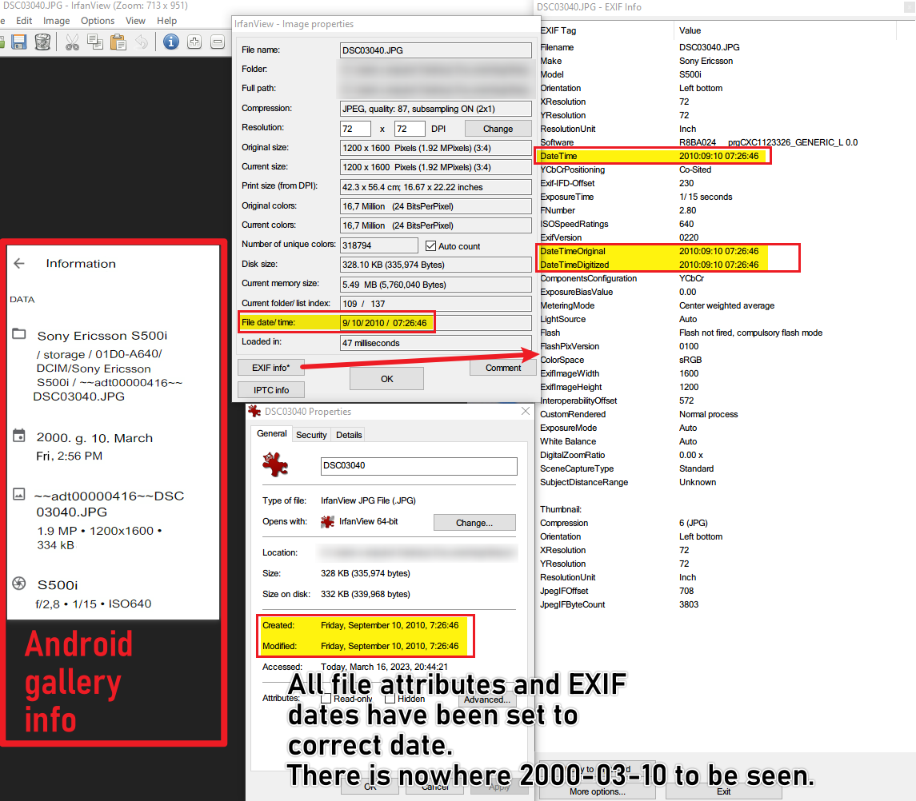Tap the folder icon next to Sony Ericsson S500i

click(x=19, y=334)
